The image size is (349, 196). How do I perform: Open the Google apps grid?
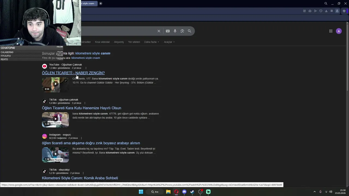(331, 31)
